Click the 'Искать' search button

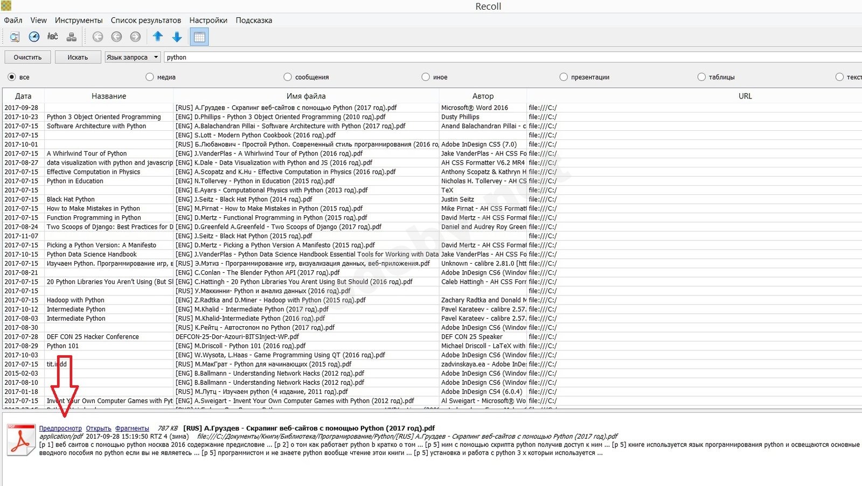pyautogui.click(x=78, y=57)
